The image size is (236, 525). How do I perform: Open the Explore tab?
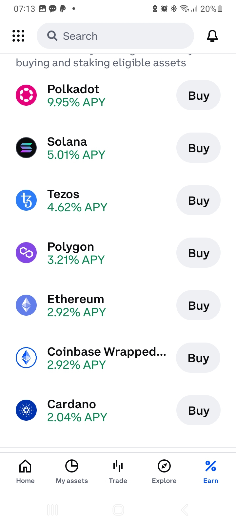coord(164,472)
